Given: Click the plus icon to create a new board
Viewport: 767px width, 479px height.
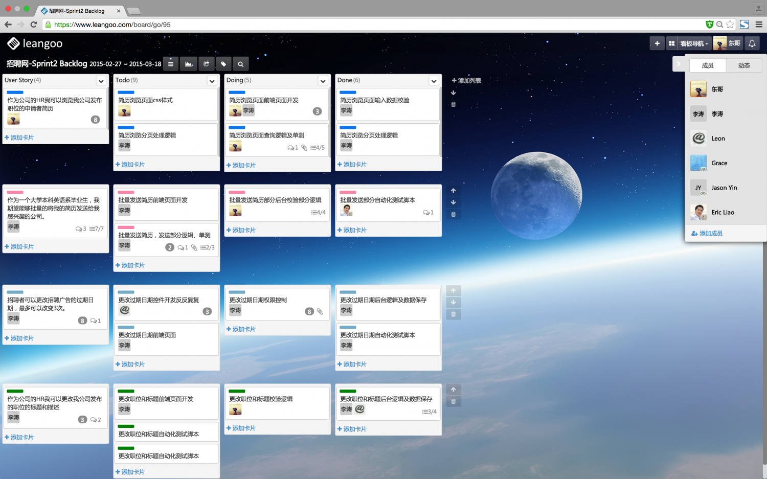Looking at the screenshot, I should coord(657,43).
